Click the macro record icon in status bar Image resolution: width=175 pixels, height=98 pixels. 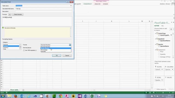[7, 93]
